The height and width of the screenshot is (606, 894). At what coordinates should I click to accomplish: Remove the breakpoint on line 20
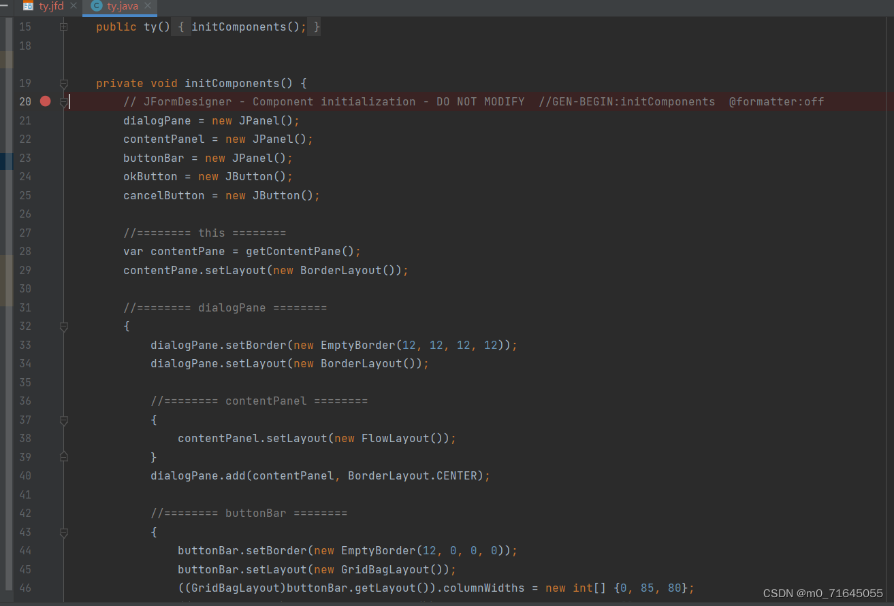[x=45, y=101]
